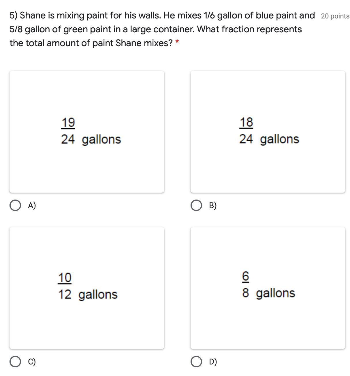Click the 18/24 fraction in the second answer card
350x376 pixels.
tap(246, 130)
